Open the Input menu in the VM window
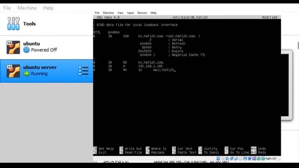This screenshot has width=299, height=168. 130,13
